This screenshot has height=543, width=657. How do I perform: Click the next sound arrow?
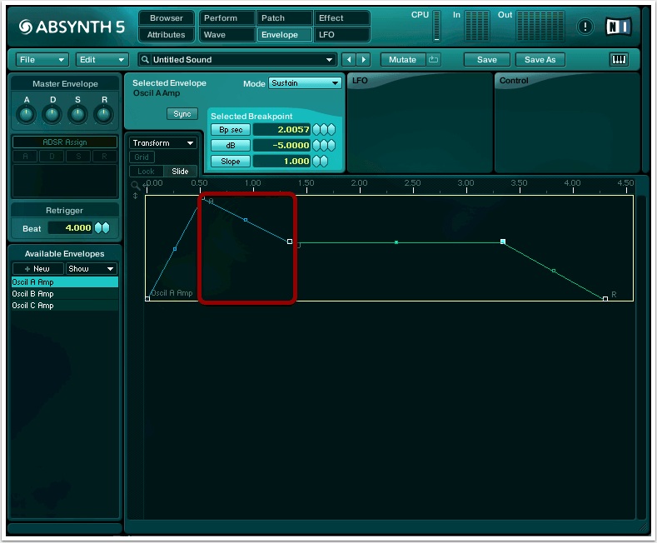tap(363, 59)
